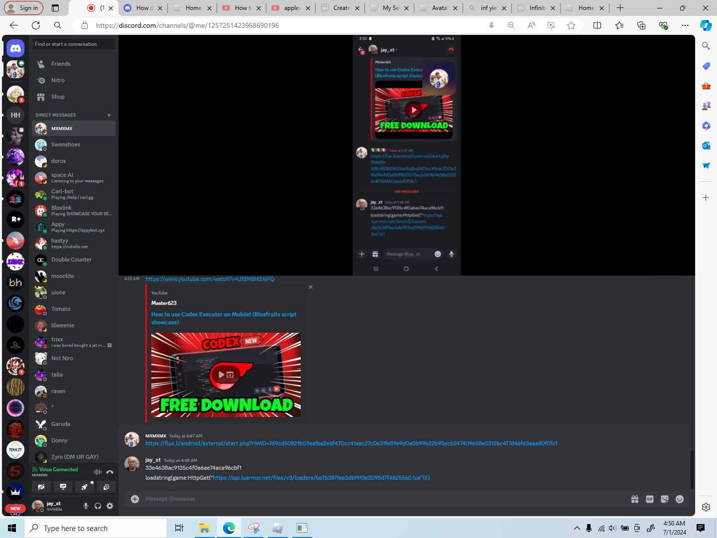Go back in browser history
This screenshot has width=717, height=538.
click(14, 25)
